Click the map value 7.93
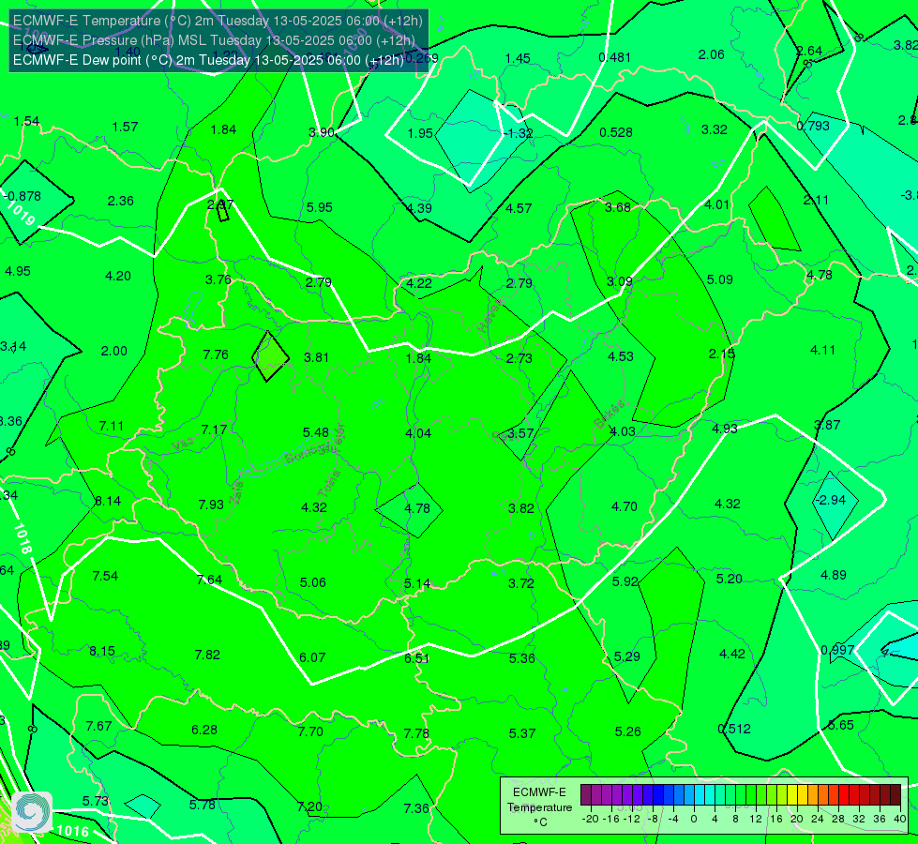The image size is (918, 844). point(211,505)
